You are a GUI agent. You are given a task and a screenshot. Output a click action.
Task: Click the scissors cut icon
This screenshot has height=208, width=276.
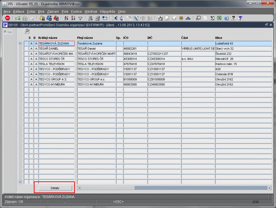pyautogui.click(x=115, y=18)
